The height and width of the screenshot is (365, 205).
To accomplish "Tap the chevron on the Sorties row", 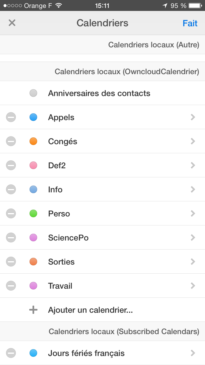I will click(x=193, y=262).
